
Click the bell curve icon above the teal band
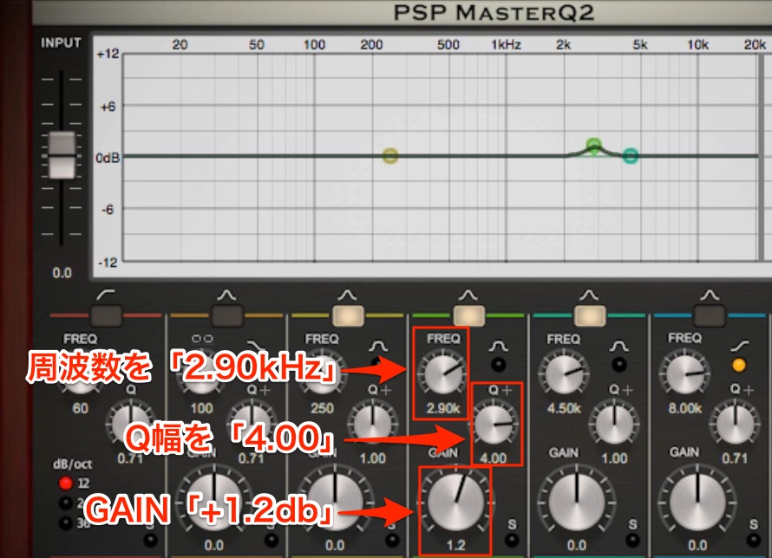(x=589, y=295)
